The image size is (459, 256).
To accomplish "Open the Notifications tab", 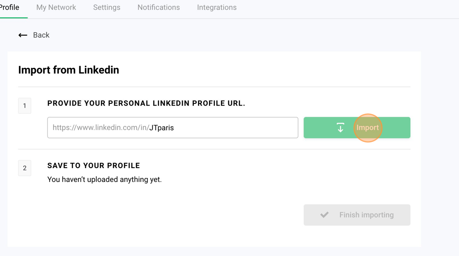I will click(159, 7).
